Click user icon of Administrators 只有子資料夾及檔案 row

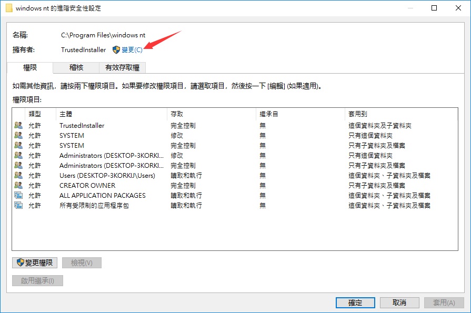click(x=18, y=165)
